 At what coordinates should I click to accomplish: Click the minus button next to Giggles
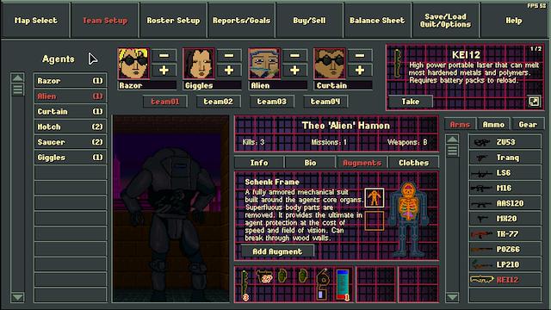pyautogui.click(x=229, y=55)
